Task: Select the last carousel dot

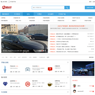Action: click(45, 51)
